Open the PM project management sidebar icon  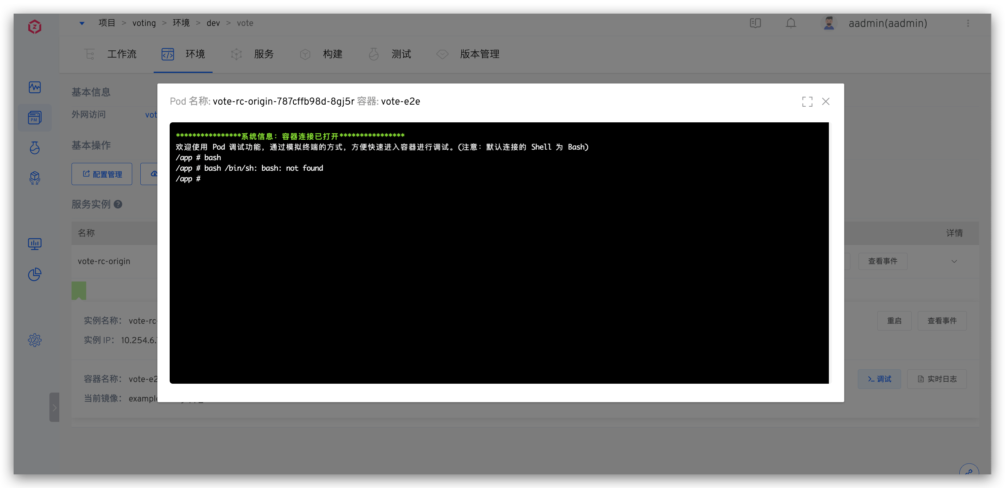35,118
